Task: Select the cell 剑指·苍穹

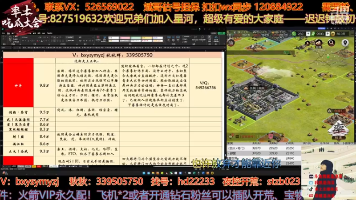Action: click(18, 112)
